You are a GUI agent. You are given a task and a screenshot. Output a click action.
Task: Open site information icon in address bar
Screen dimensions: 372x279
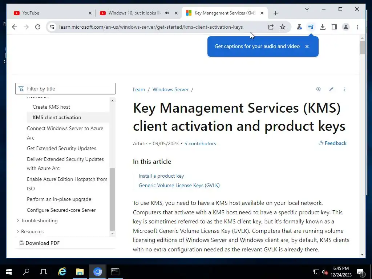[52, 27]
